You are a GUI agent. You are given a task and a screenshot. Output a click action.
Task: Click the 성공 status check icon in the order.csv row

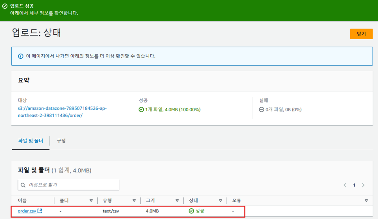point(191,211)
